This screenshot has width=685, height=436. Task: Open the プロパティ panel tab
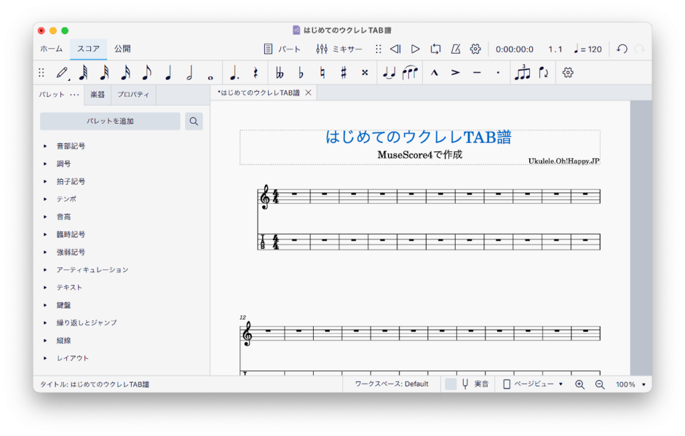[133, 95]
